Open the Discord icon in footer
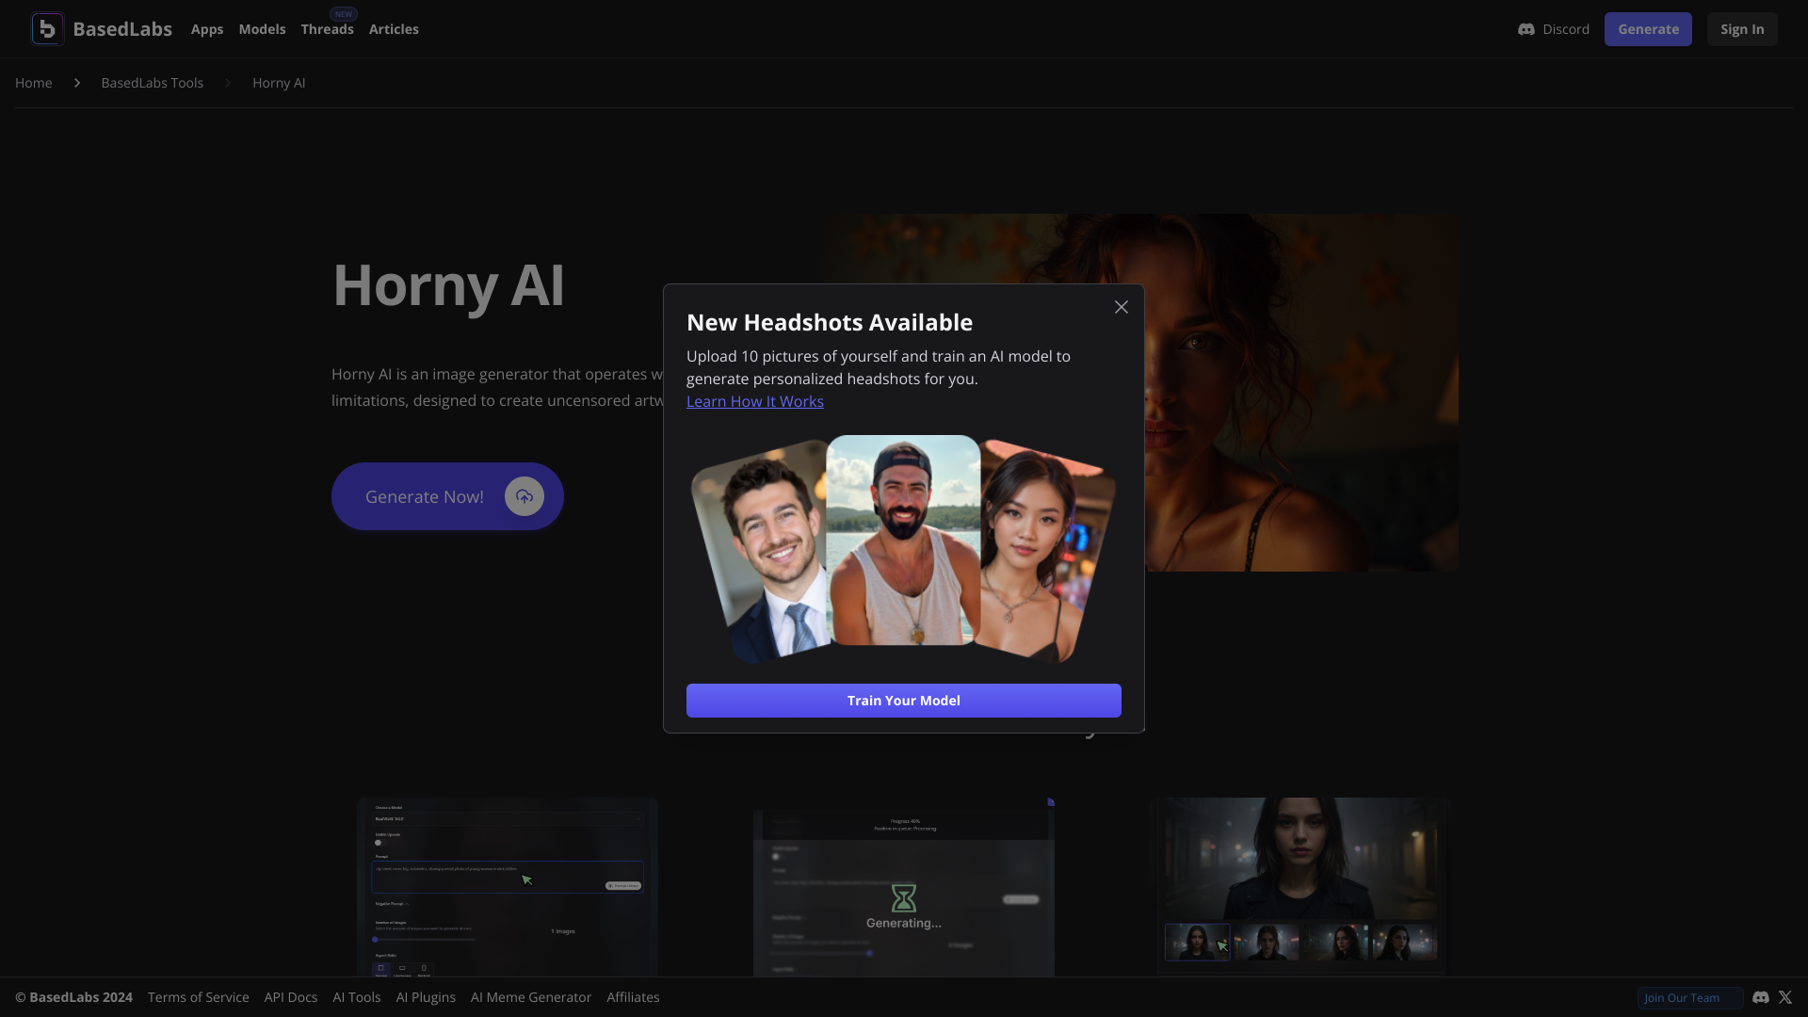This screenshot has height=1017, width=1808. [x=1761, y=997]
